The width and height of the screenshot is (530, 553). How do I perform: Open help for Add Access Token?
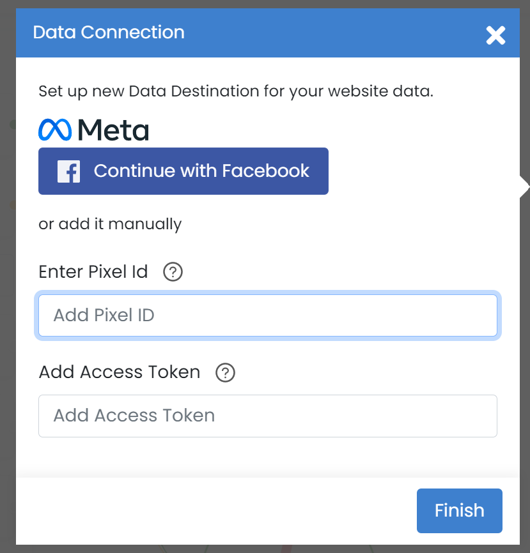click(225, 372)
